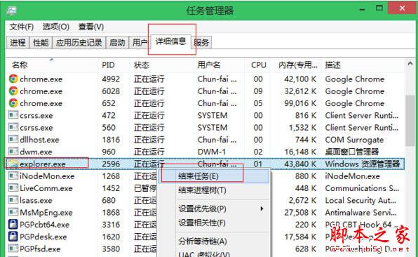Click memory value 27,508 K
This screenshot has width=418, height=257.
tap(300, 213)
